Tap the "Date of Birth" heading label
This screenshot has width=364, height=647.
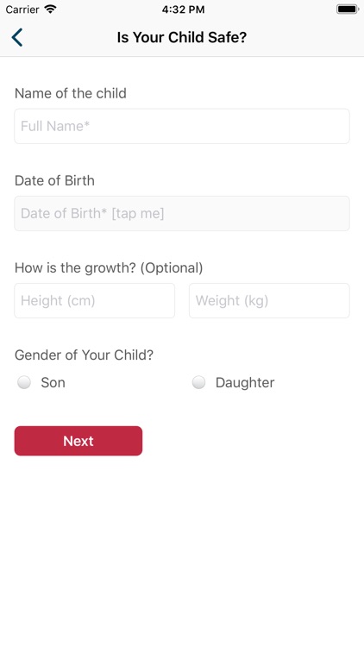pos(54,180)
